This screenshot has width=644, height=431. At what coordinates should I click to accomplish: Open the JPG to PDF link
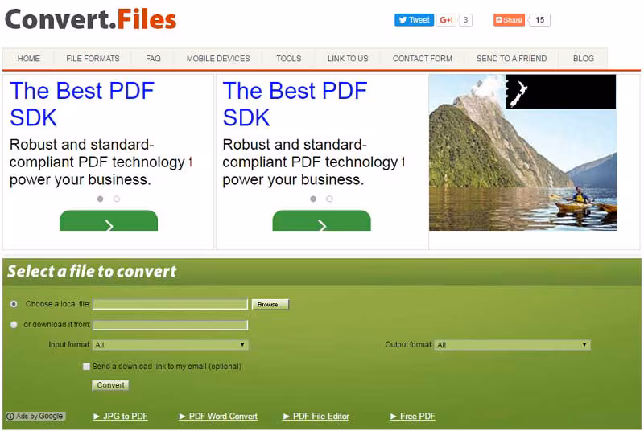click(x=120, y=417)
